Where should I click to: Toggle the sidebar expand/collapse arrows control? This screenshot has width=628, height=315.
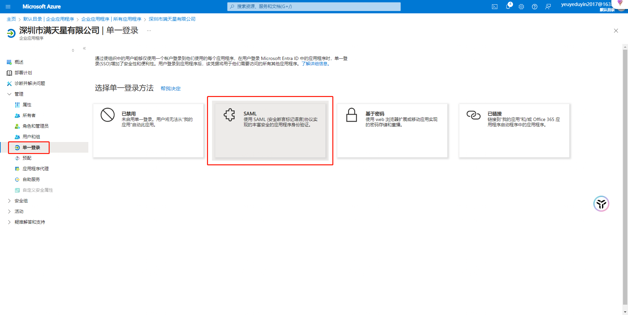point(73,50)
